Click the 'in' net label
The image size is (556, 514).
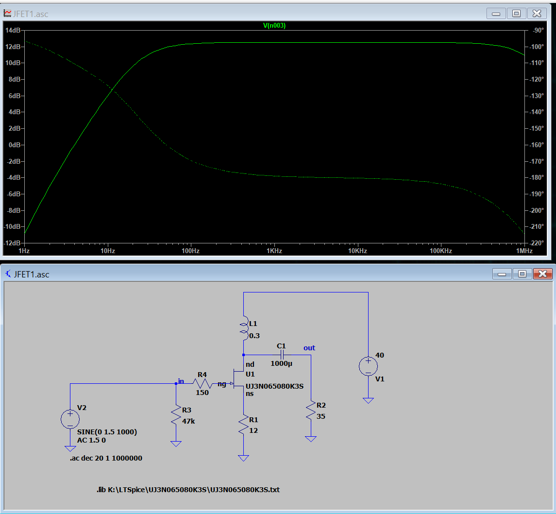pos(181,381)
